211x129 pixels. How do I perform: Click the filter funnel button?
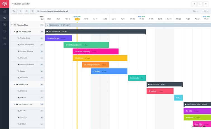[x=206, y=4]
